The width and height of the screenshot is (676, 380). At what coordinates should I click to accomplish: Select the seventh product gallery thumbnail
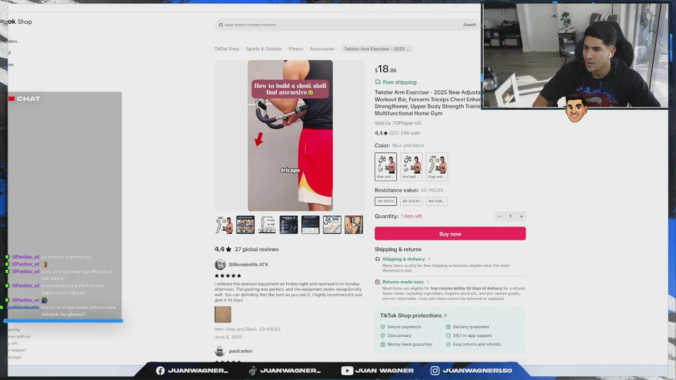point(354,225)
